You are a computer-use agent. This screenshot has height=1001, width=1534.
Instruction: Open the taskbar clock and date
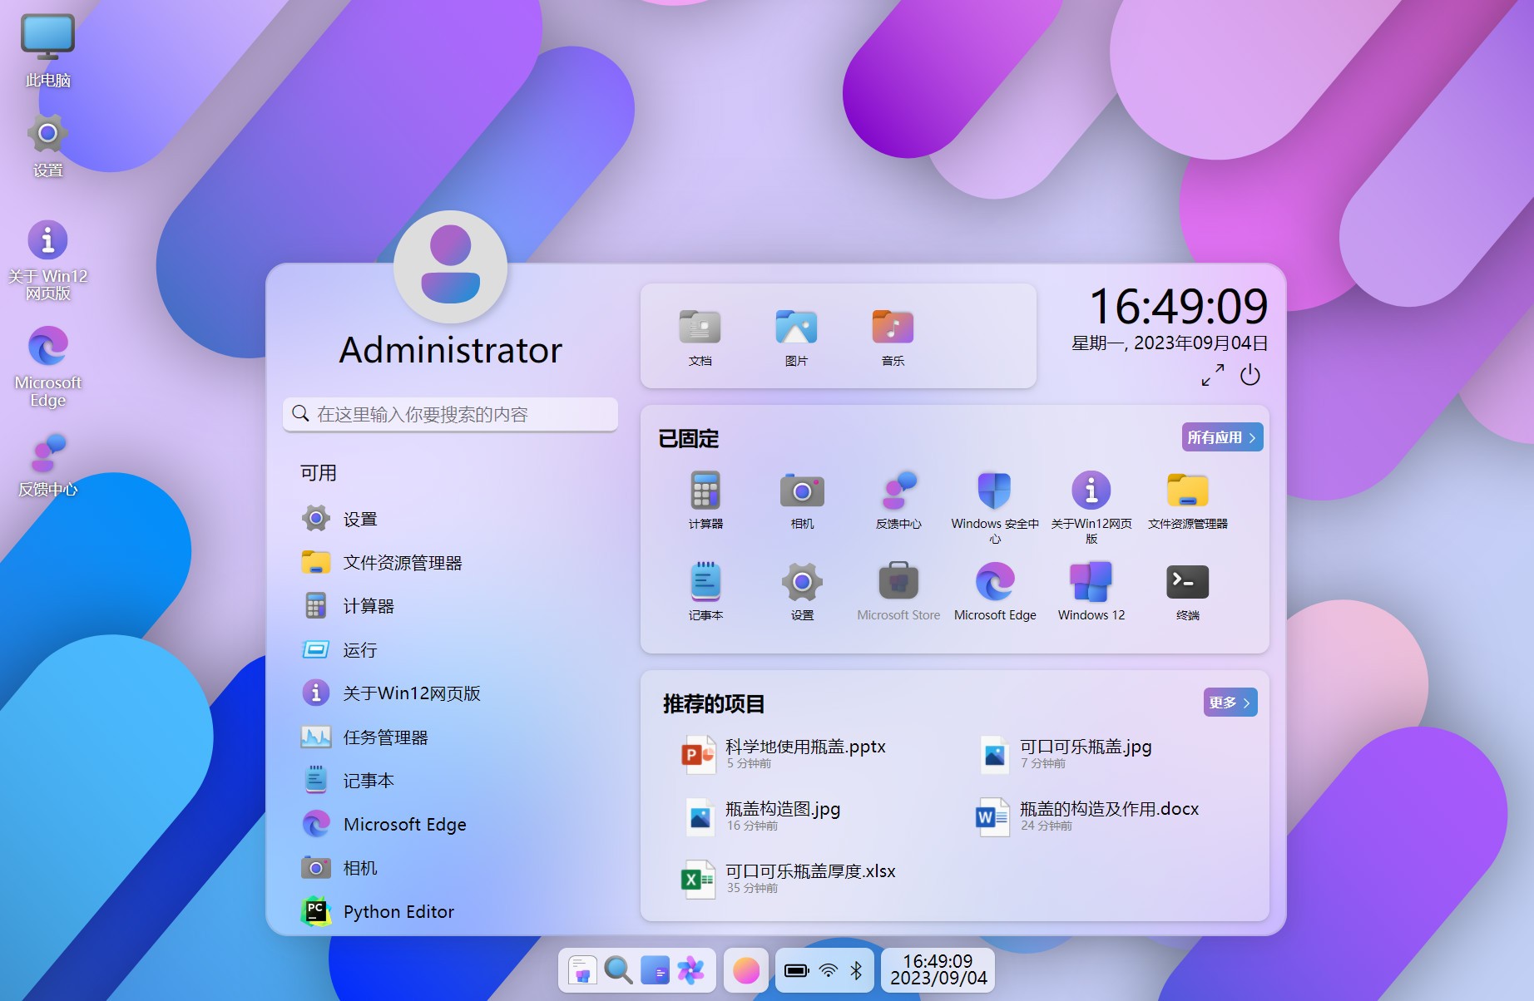938,970
